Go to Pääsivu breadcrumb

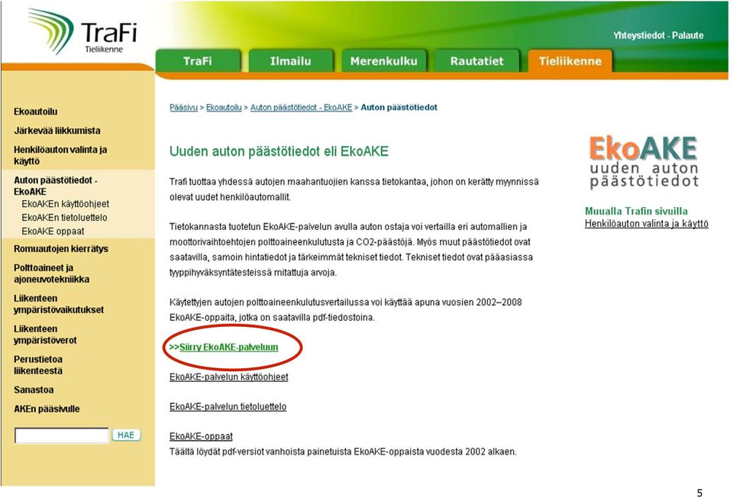click(184, 108)
